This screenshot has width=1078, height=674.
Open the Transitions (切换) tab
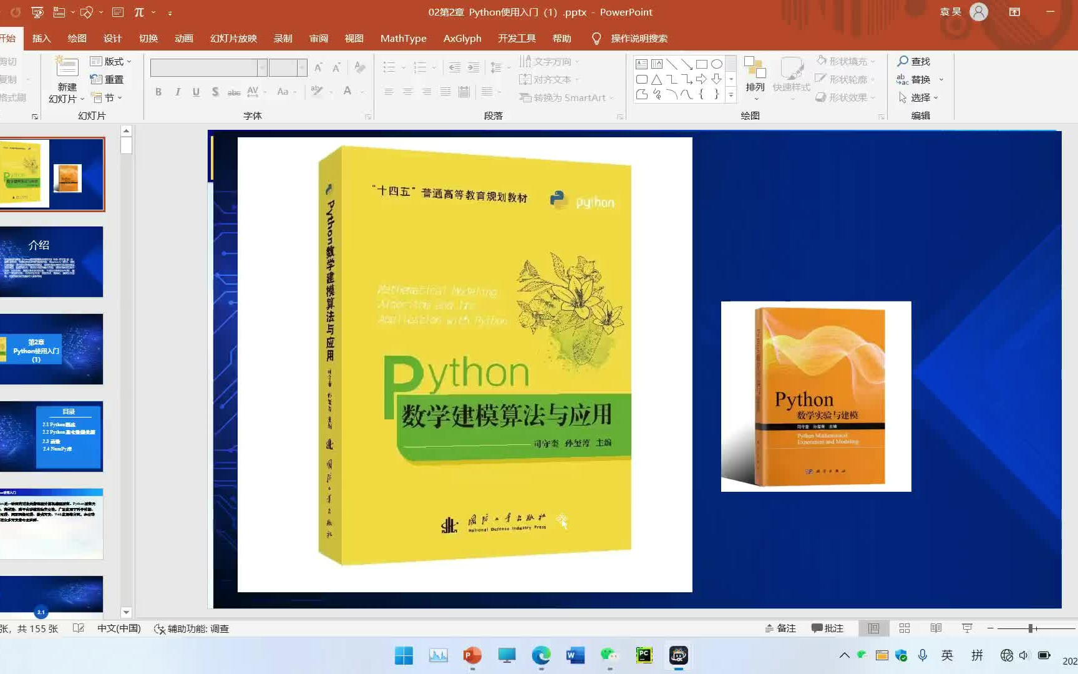click(x=148, y=38)
